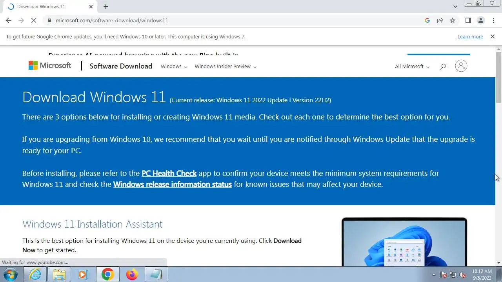This screenshot has height=282, width=502.
Task: Open the Software Download home link
Action: pyautogui.click(x=121, y=66)
